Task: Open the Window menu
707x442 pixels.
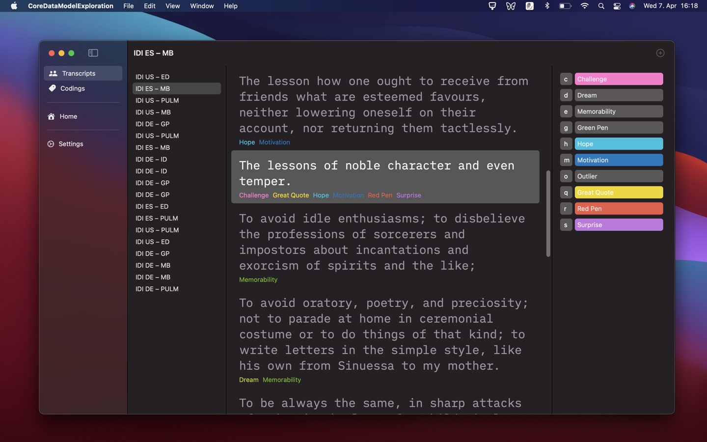Action: pos(202,6)
